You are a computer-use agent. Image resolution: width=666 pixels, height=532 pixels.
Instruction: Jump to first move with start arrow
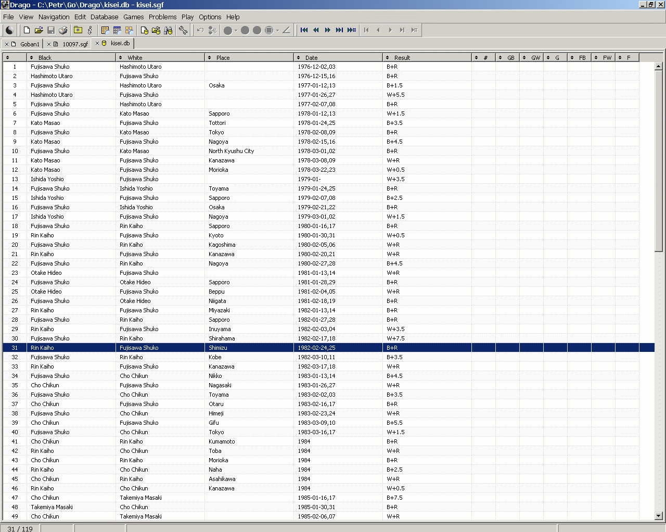point(304,30)
